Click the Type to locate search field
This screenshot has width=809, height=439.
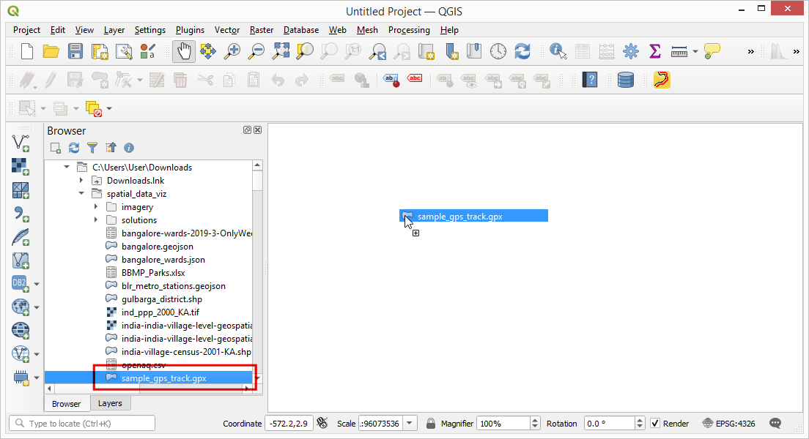[82, 424]
